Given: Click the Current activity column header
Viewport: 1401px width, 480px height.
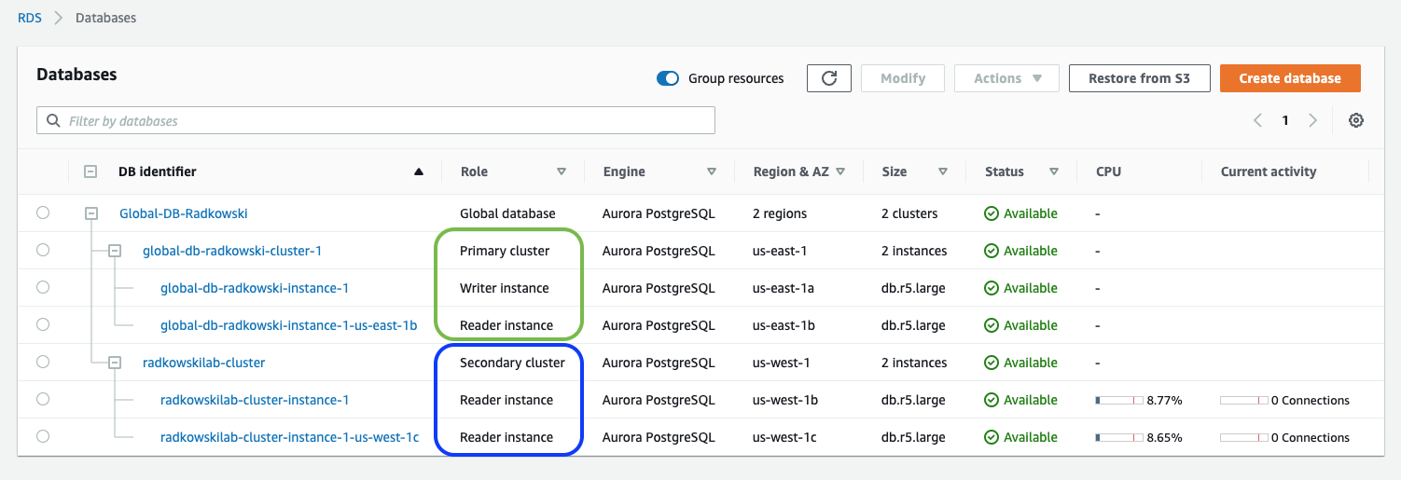Looking at the screenshot, I should [x=1269, y=171].
